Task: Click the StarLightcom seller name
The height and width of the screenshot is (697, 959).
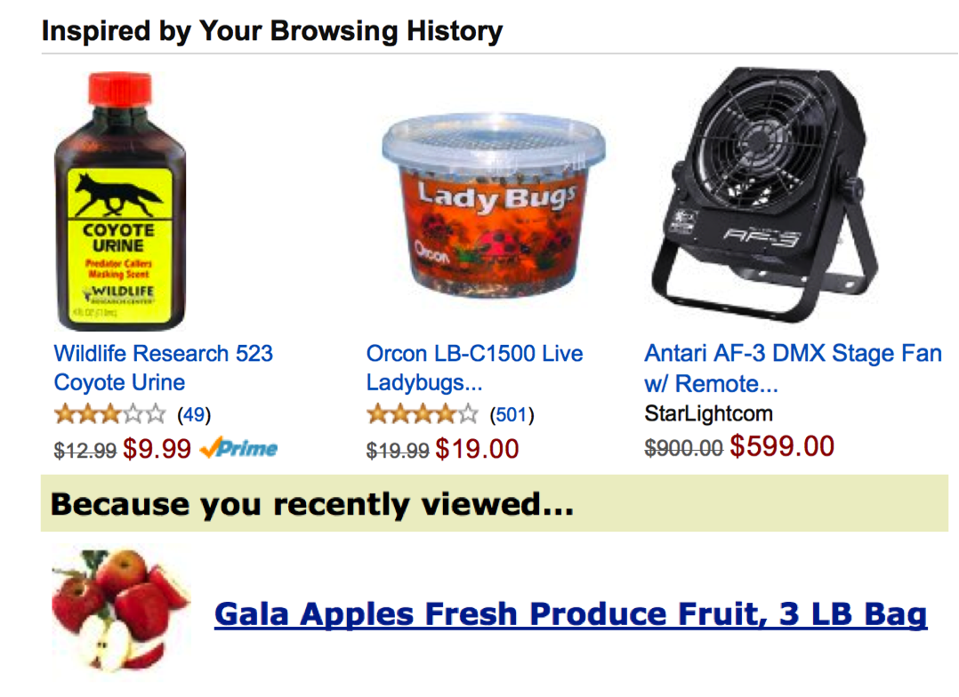Action: [x=708, y=414]
